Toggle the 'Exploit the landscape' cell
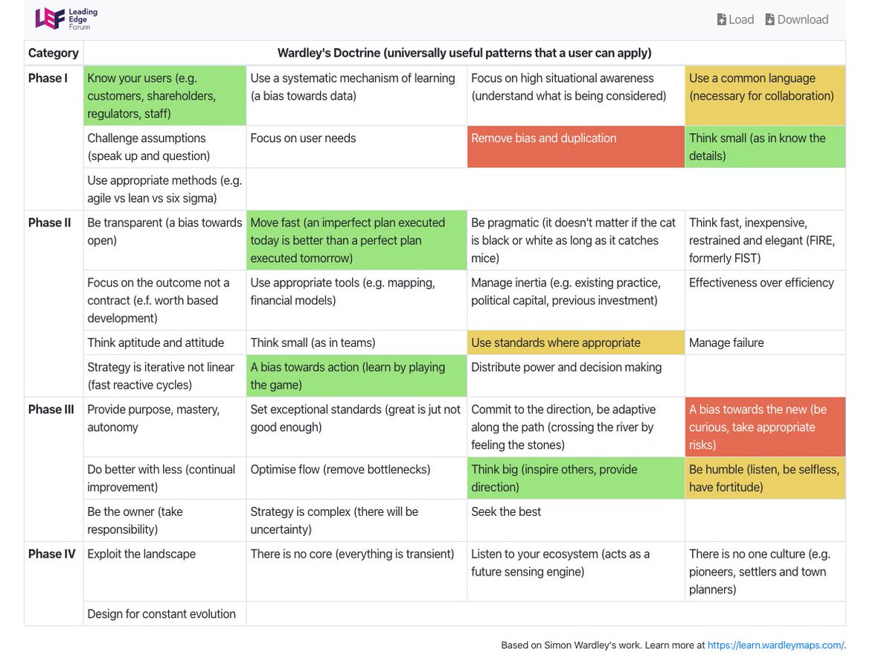Viewport: 893px width, 670px height. 164,571
